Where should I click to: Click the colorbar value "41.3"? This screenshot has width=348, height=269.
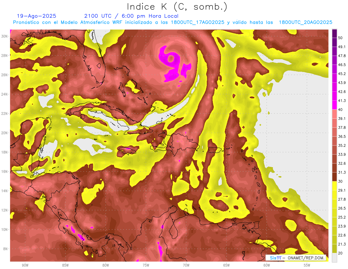tap(342, 101)
